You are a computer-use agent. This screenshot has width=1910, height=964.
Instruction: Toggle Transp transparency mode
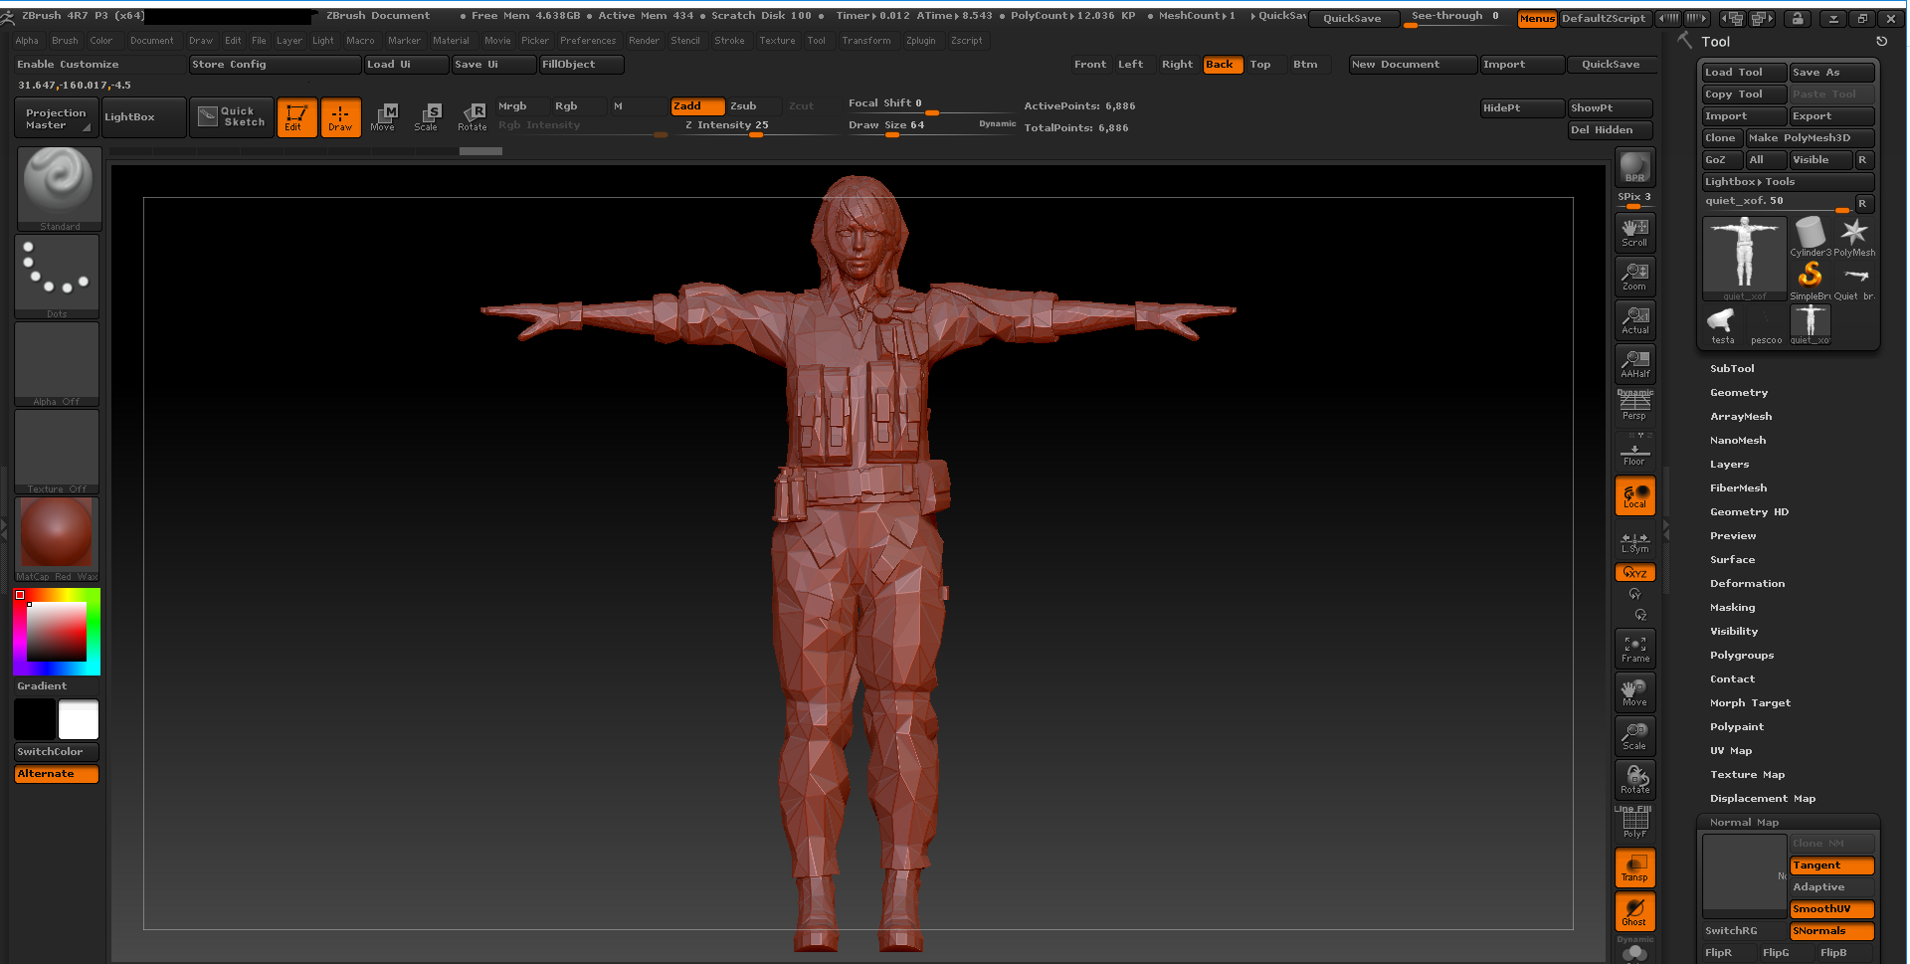[x=1634, y=868]
